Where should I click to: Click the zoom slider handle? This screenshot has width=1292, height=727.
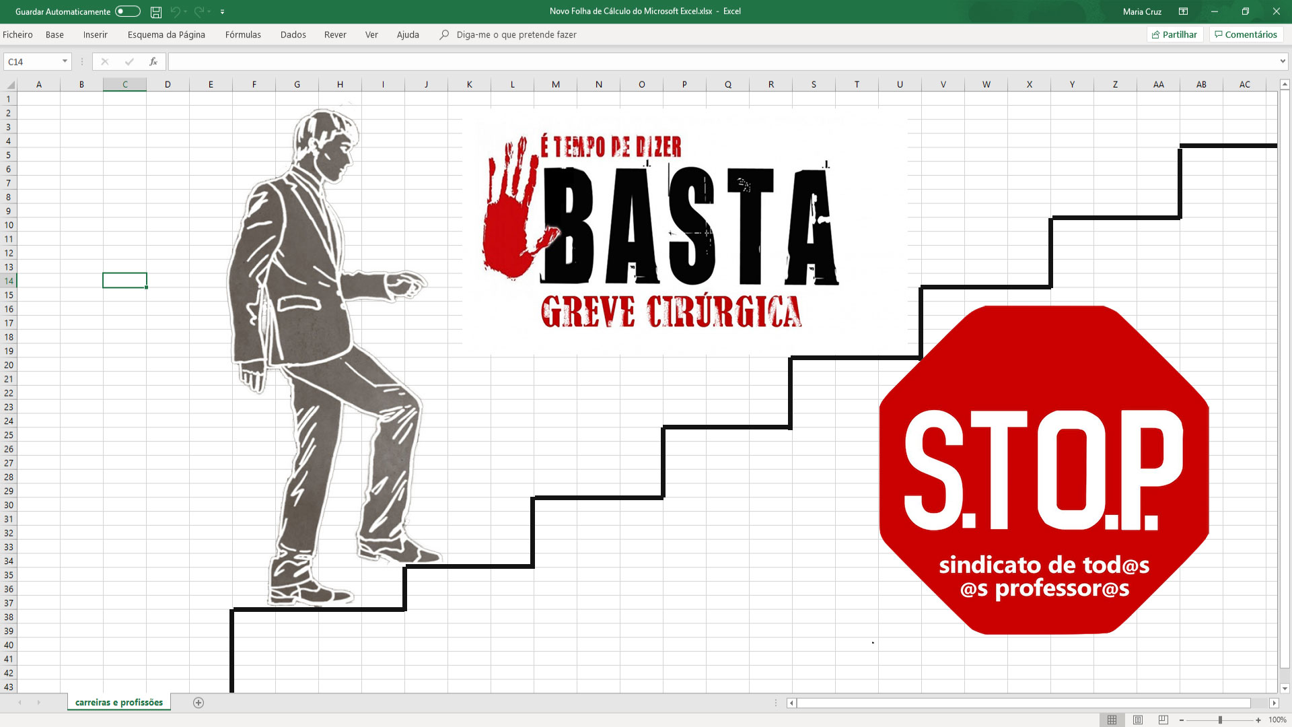[x=1220, y=720]
